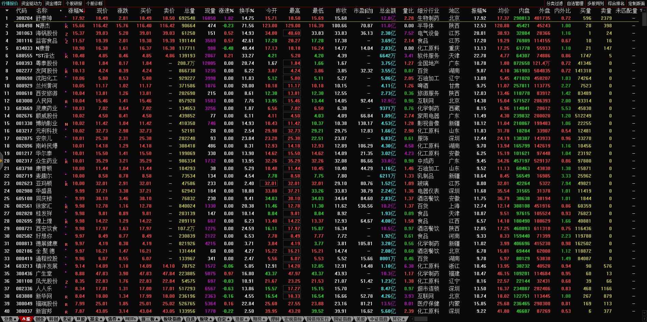Viewport: 647px width, 322px height.
Task: Click the R marker beside 友阿股份
Action: (66, 71)
